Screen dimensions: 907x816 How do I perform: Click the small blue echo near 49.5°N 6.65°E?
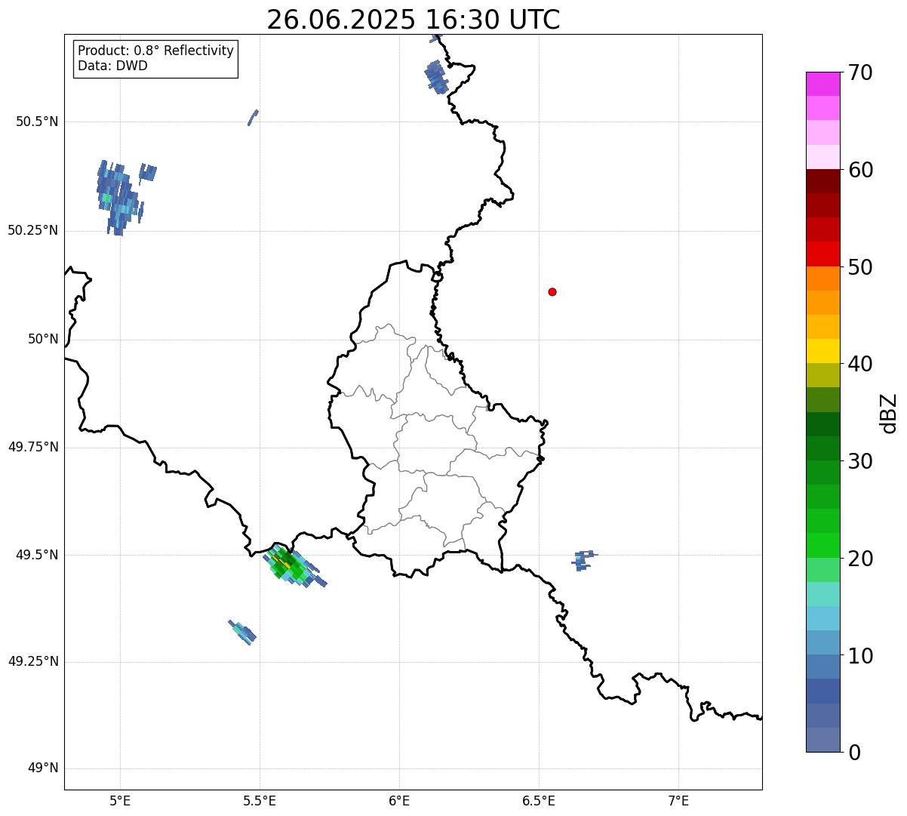583,559
